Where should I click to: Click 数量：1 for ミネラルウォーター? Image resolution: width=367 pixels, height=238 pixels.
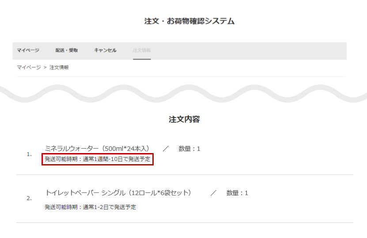click(189, 149)
